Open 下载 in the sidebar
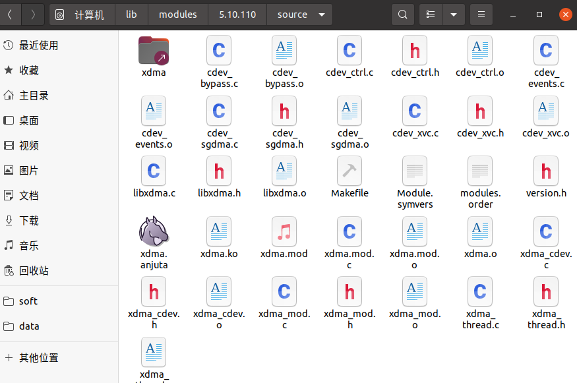577x383 pixels. pos(59,220)
